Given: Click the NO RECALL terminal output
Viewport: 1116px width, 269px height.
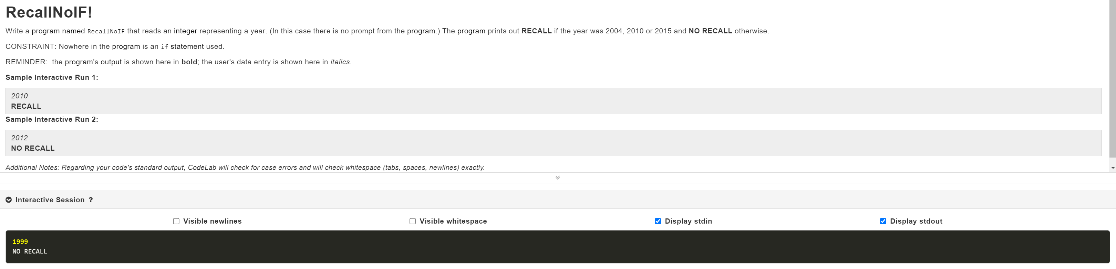Looking at the screenshot, I should tap(30, 251).
